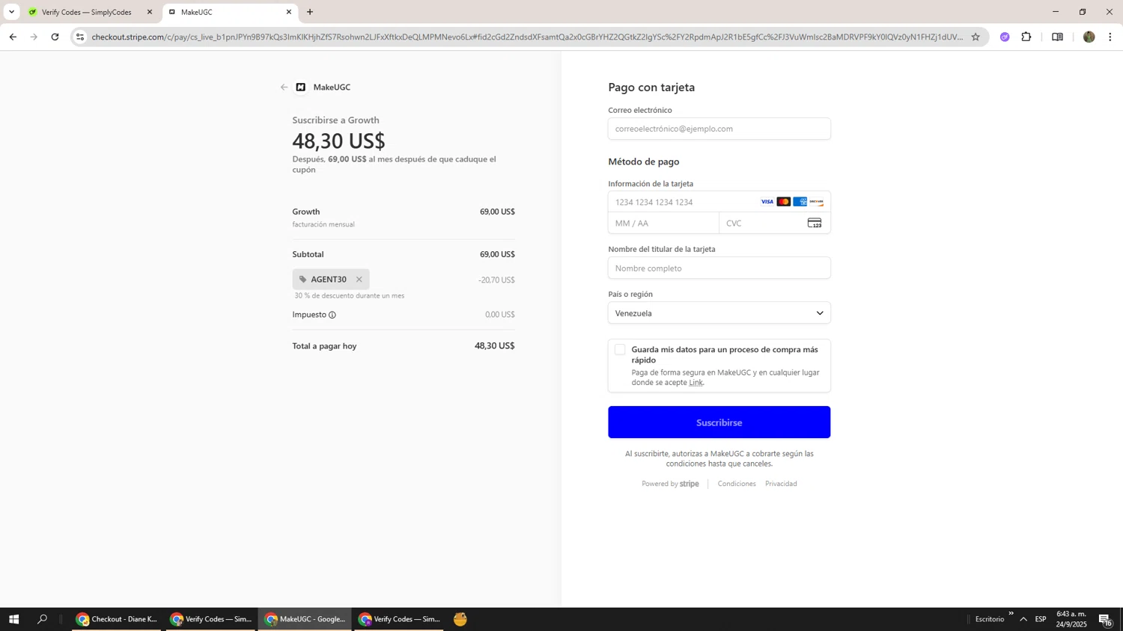
Task: Go forward in browser history
Action: pyautogui.click(x=34, y=37)
